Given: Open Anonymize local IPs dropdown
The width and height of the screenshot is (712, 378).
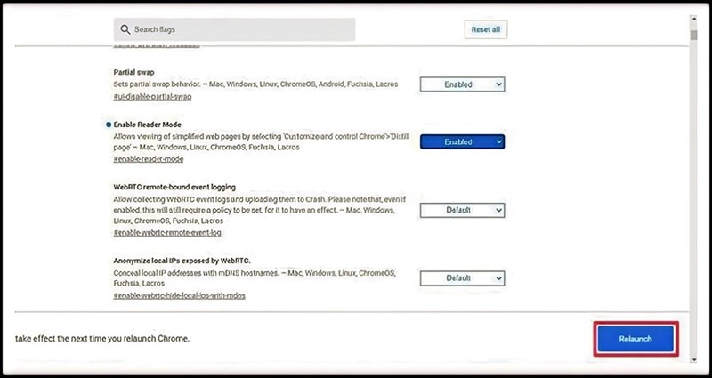Looking at the screenshot, I should (x=462, y=278).
